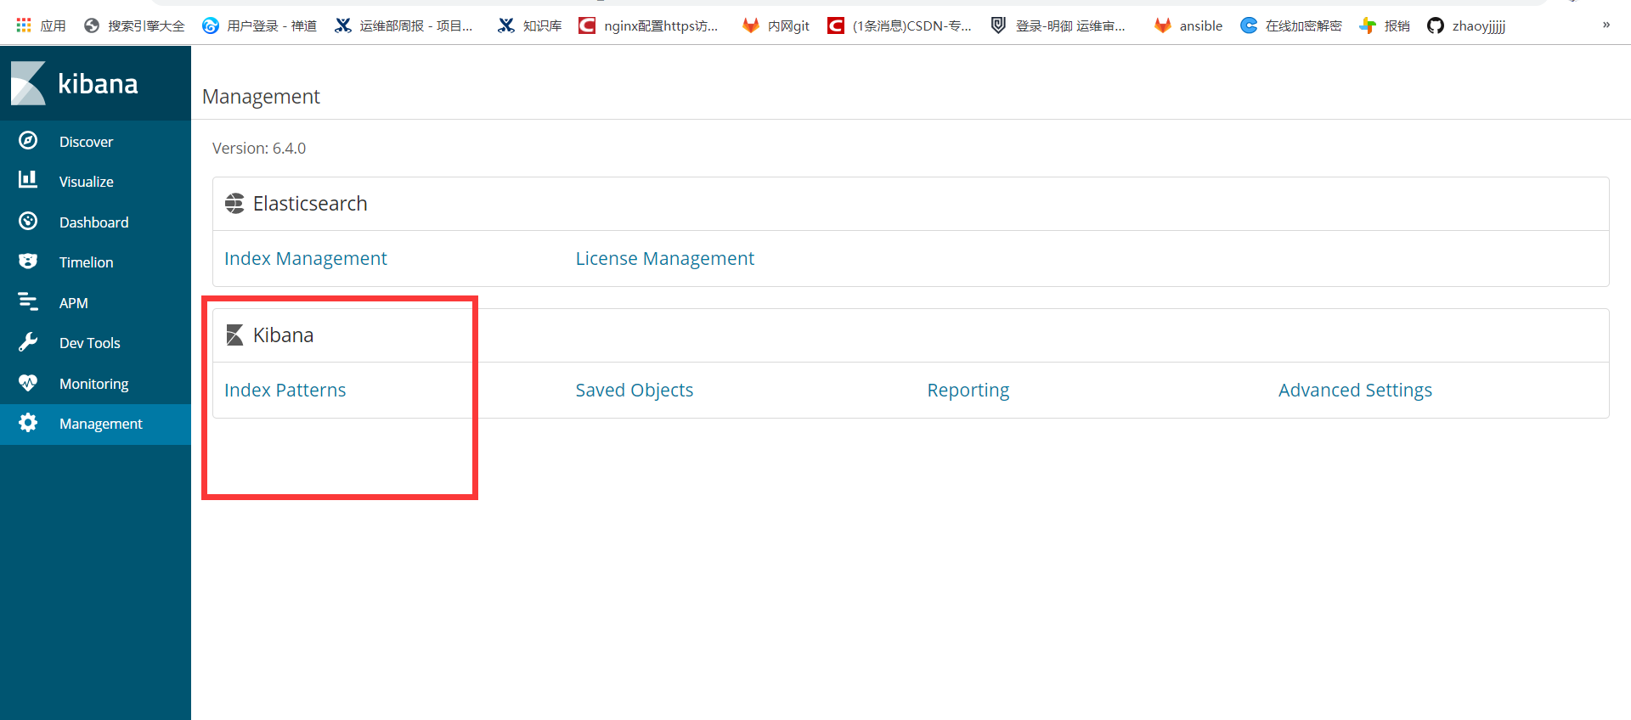Open the 用户登录 - 禅道 bookmark
The height and width of the screenshot is (720, 1631).
(x=260, y=25)
